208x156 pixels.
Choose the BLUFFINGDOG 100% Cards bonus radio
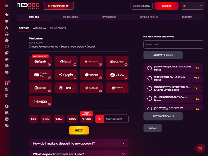click(x=150, y=99)
